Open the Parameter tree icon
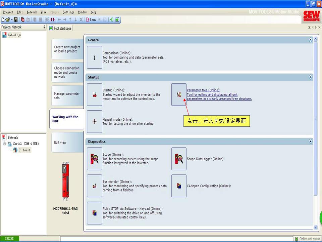Screen dimensions: 322x242 click(x=179, y=94)
